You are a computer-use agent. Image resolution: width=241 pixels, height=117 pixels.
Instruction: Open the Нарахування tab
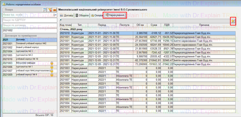[x=115, y=16]
